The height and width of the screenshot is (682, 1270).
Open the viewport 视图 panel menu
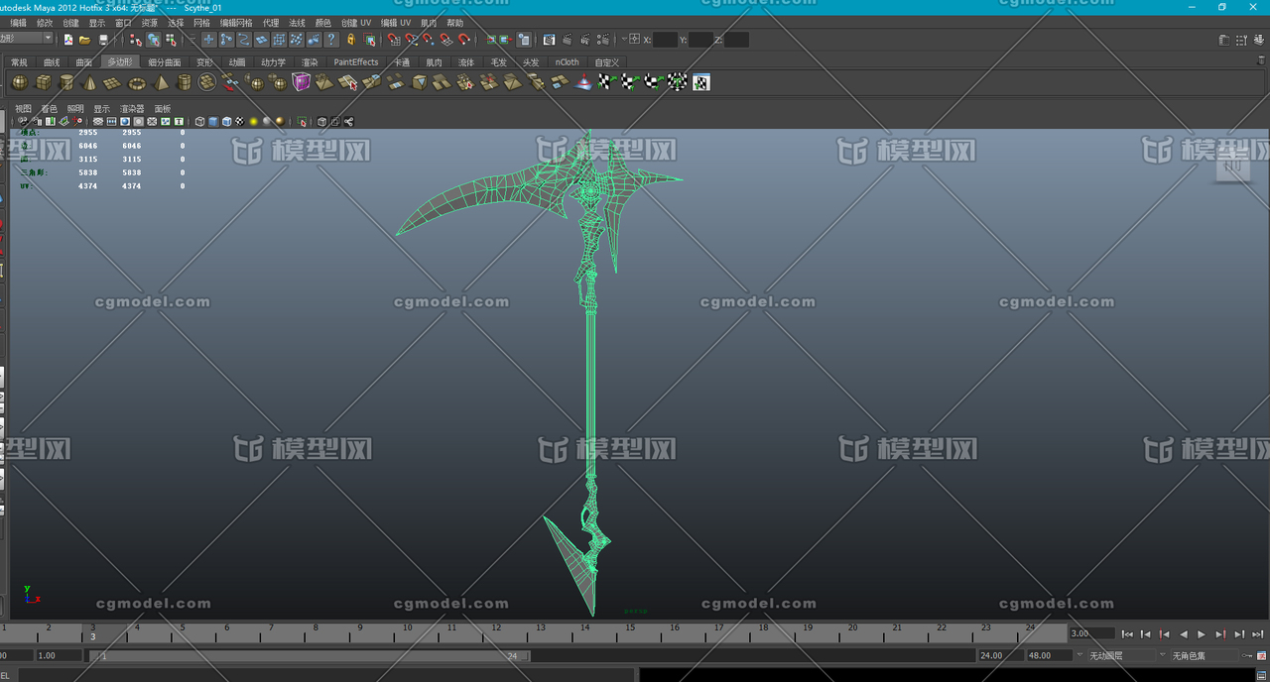[23, 108]
